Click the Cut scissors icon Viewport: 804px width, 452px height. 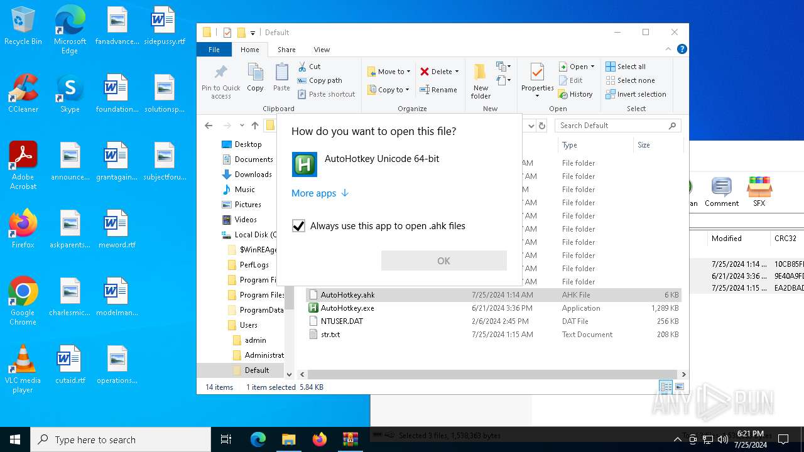tap(302, 66)
